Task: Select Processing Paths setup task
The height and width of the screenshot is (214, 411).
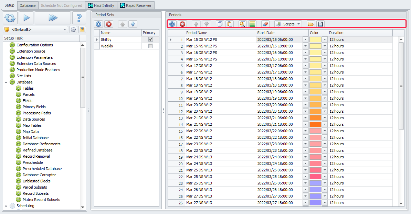Action: point(37,113)
